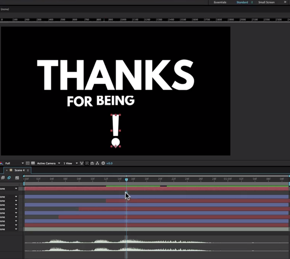Viewport: 290px width, 259px height.
Task: Toggle the region of interest button
Action: pyautogui.click(x=28, y=163)
